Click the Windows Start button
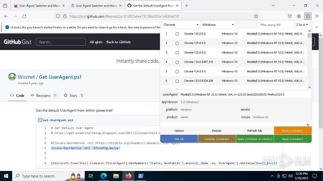Viewport: 323px width, 181px height. (6, 176)
